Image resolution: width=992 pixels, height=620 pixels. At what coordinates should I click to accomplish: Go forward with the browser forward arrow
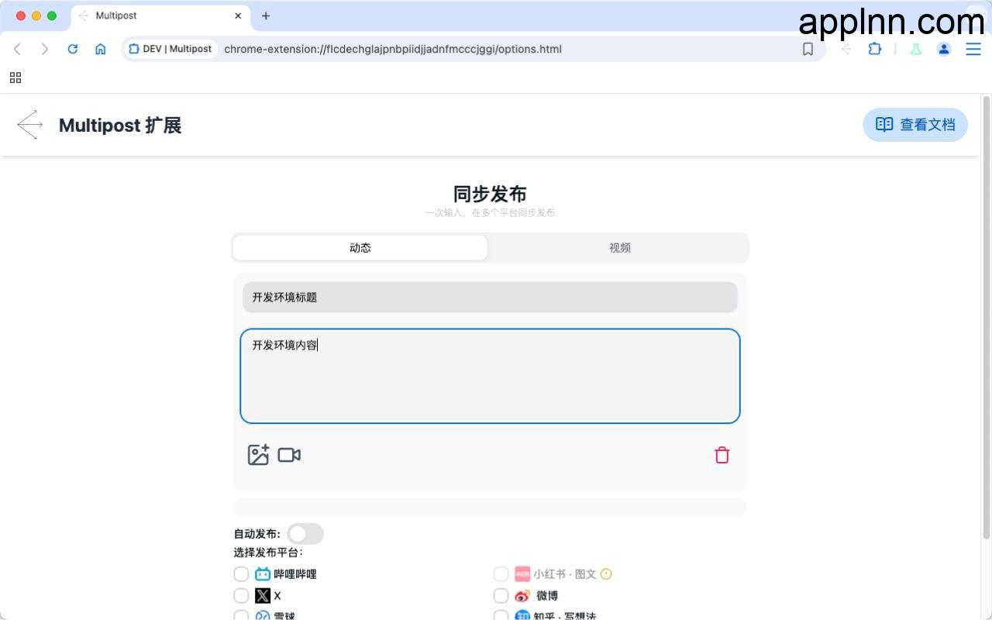coord(45,49)
